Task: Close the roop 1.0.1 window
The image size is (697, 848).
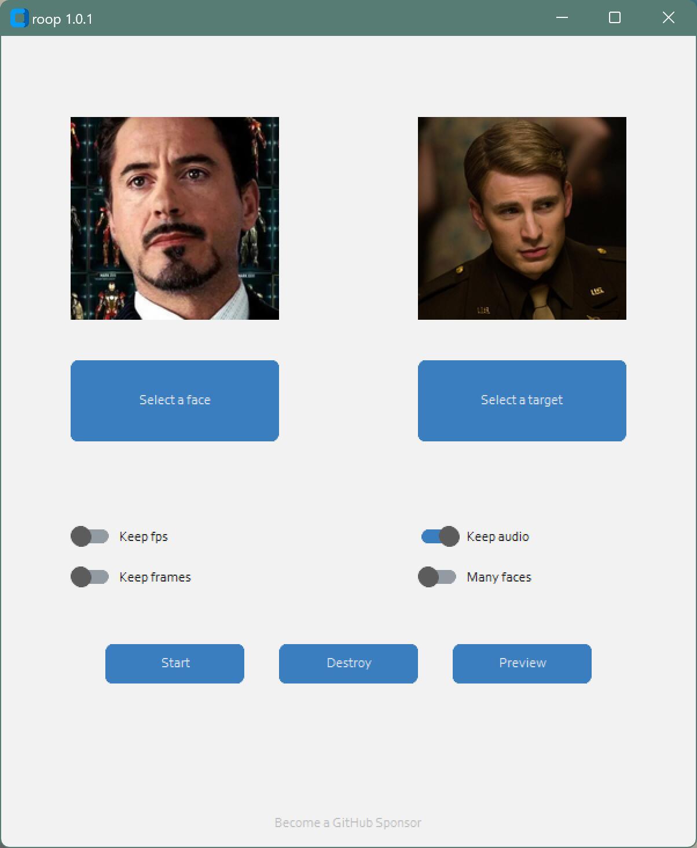Action: click(x=669, y=18)
